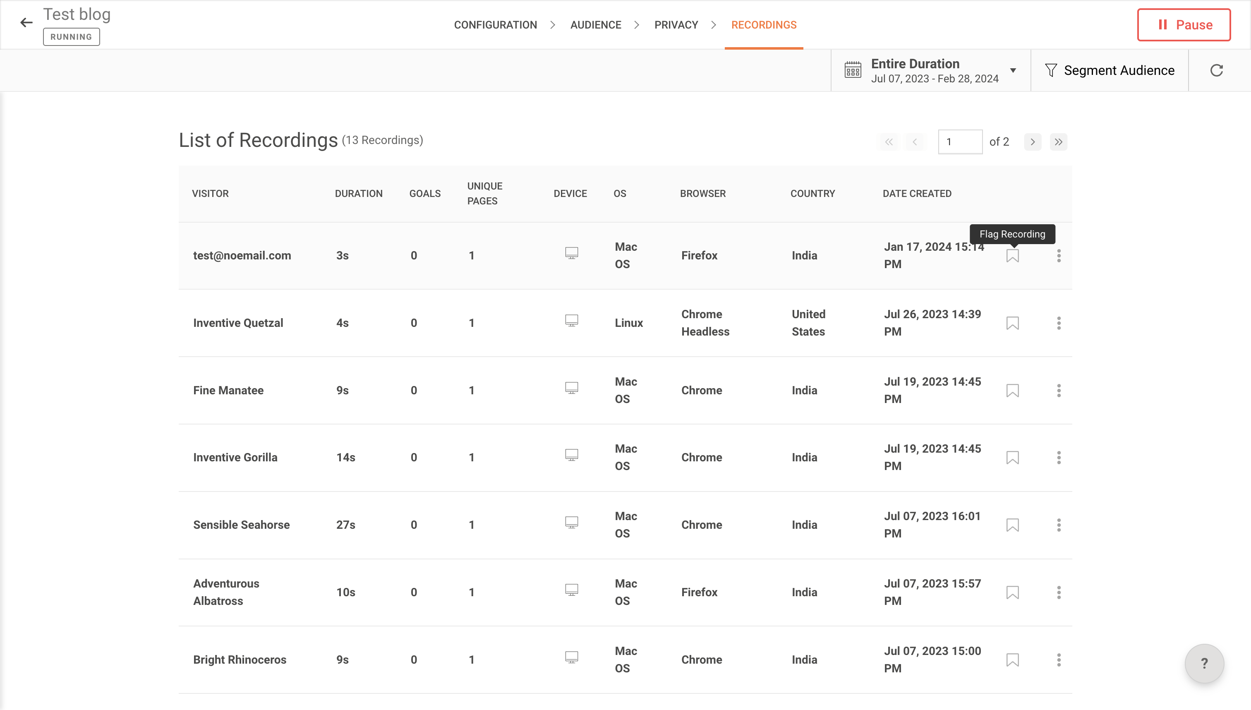Click the page number input field
The image size is (1251, 710).
tap(959, 142)
